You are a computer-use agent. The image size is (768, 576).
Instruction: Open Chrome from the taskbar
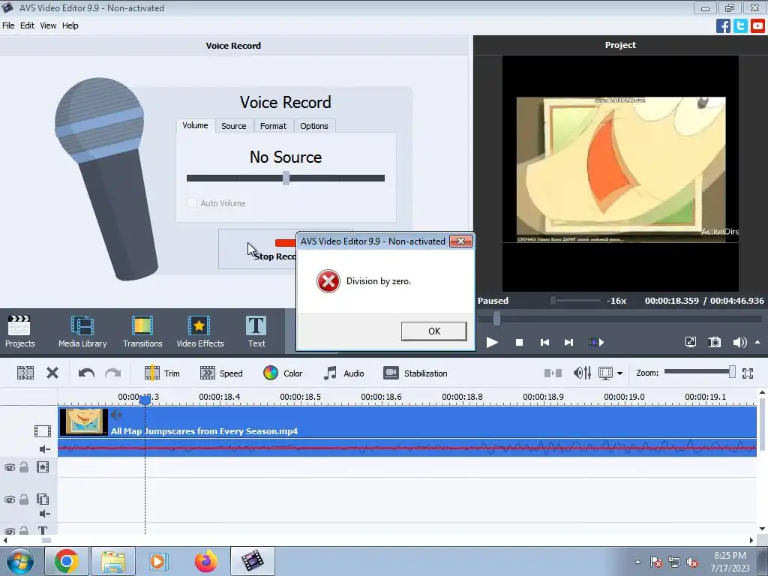(67, 561)
